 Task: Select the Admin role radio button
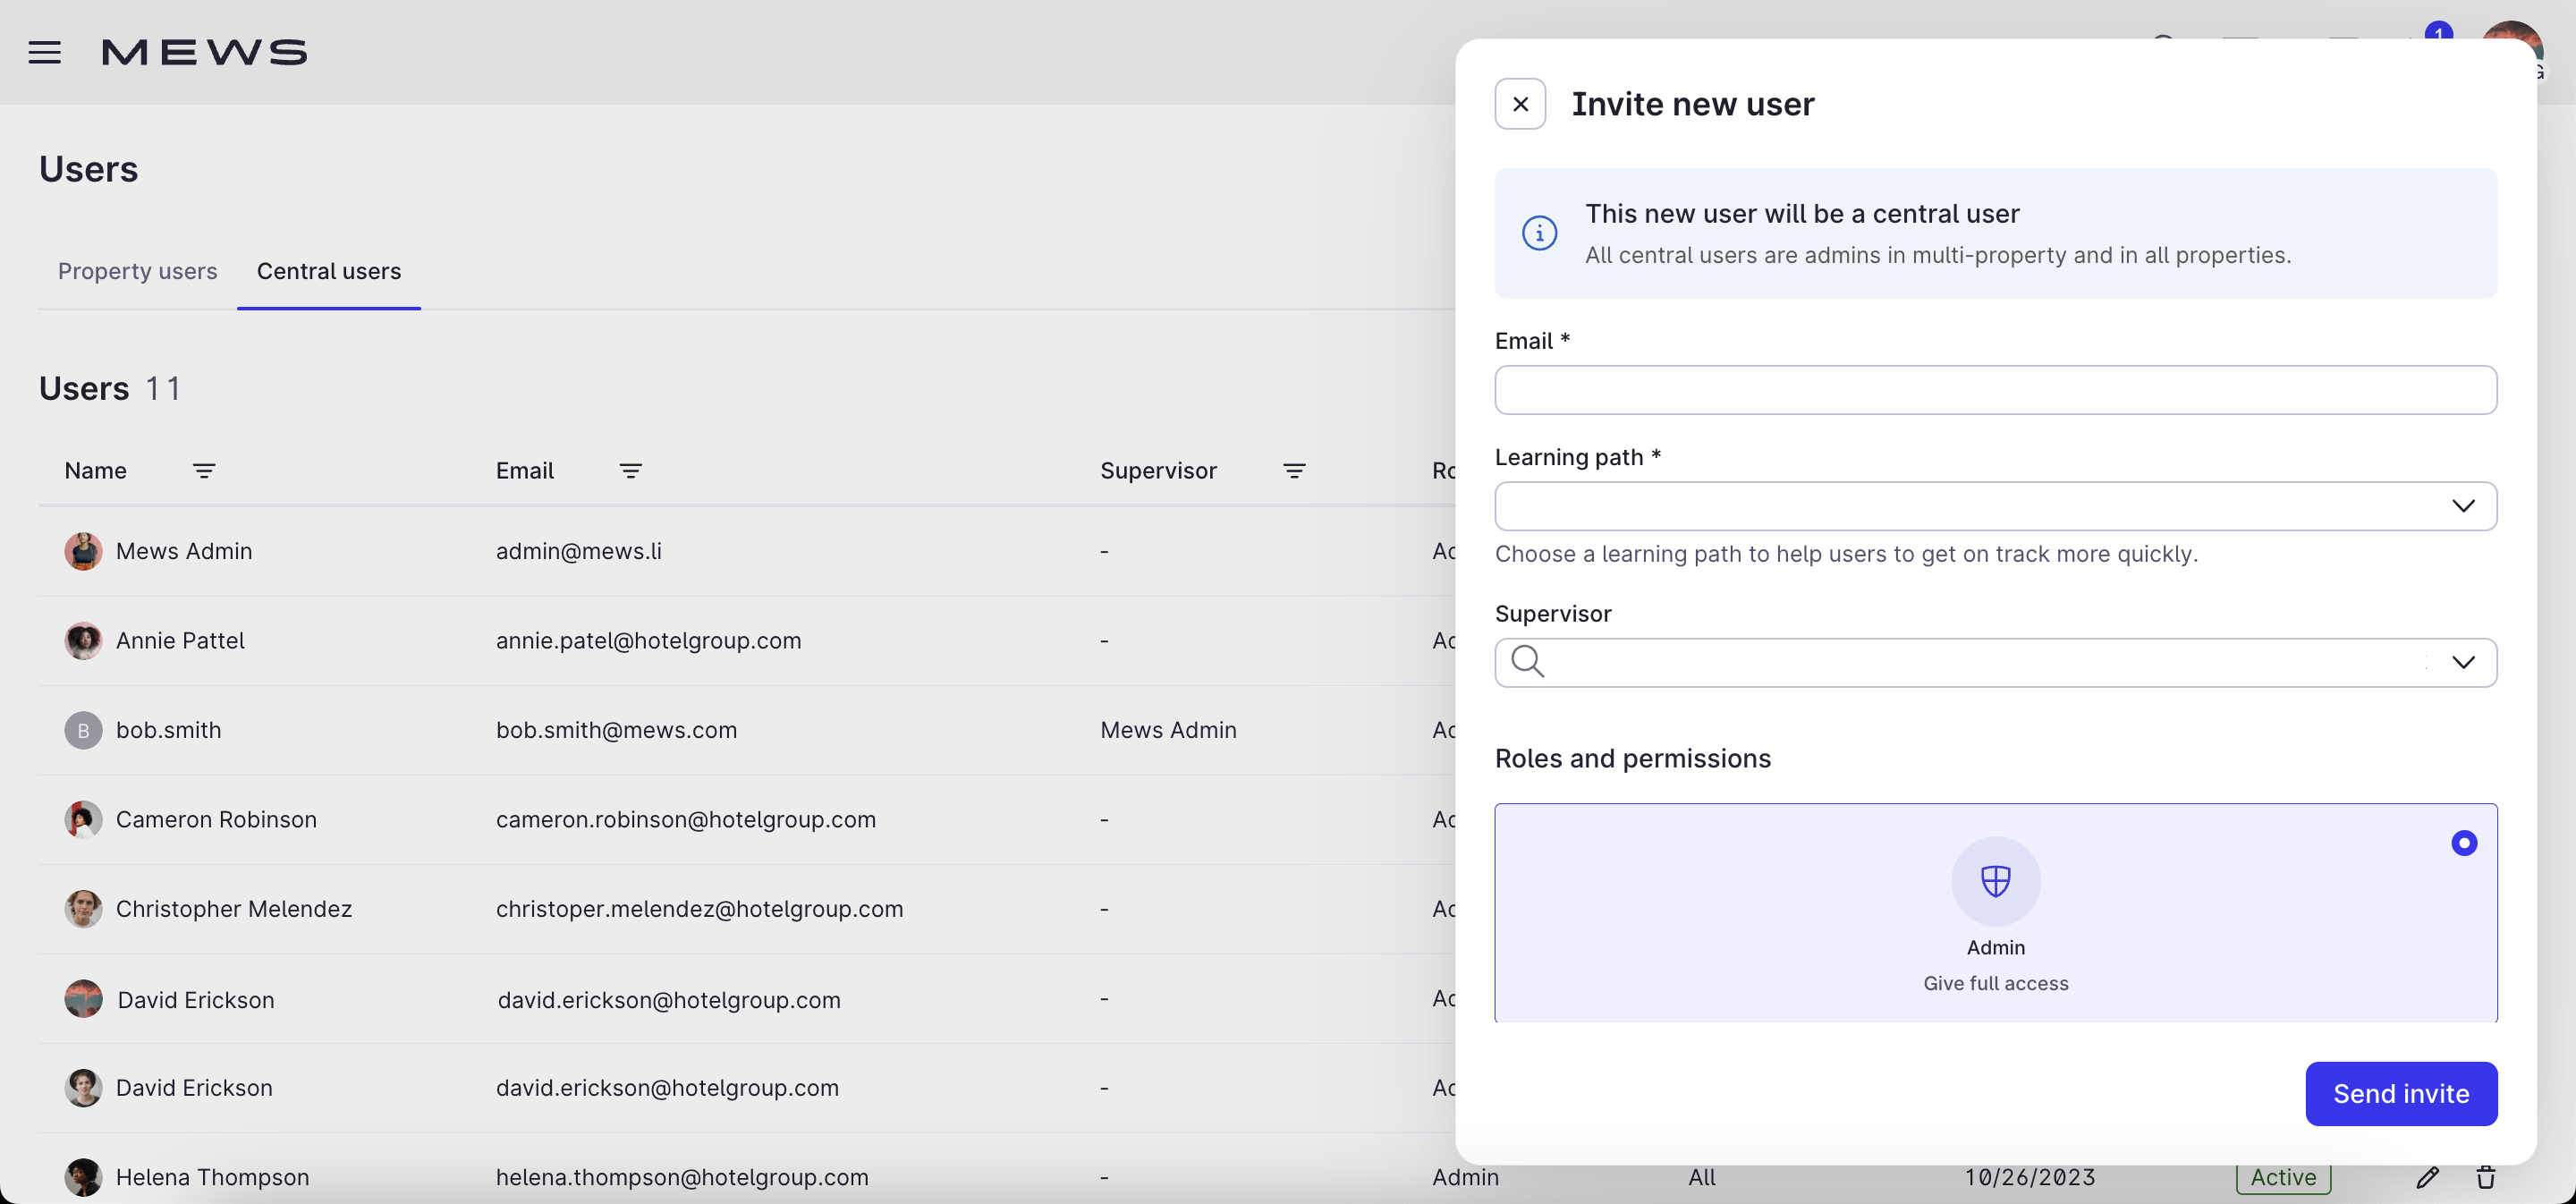click(2464, 844)
